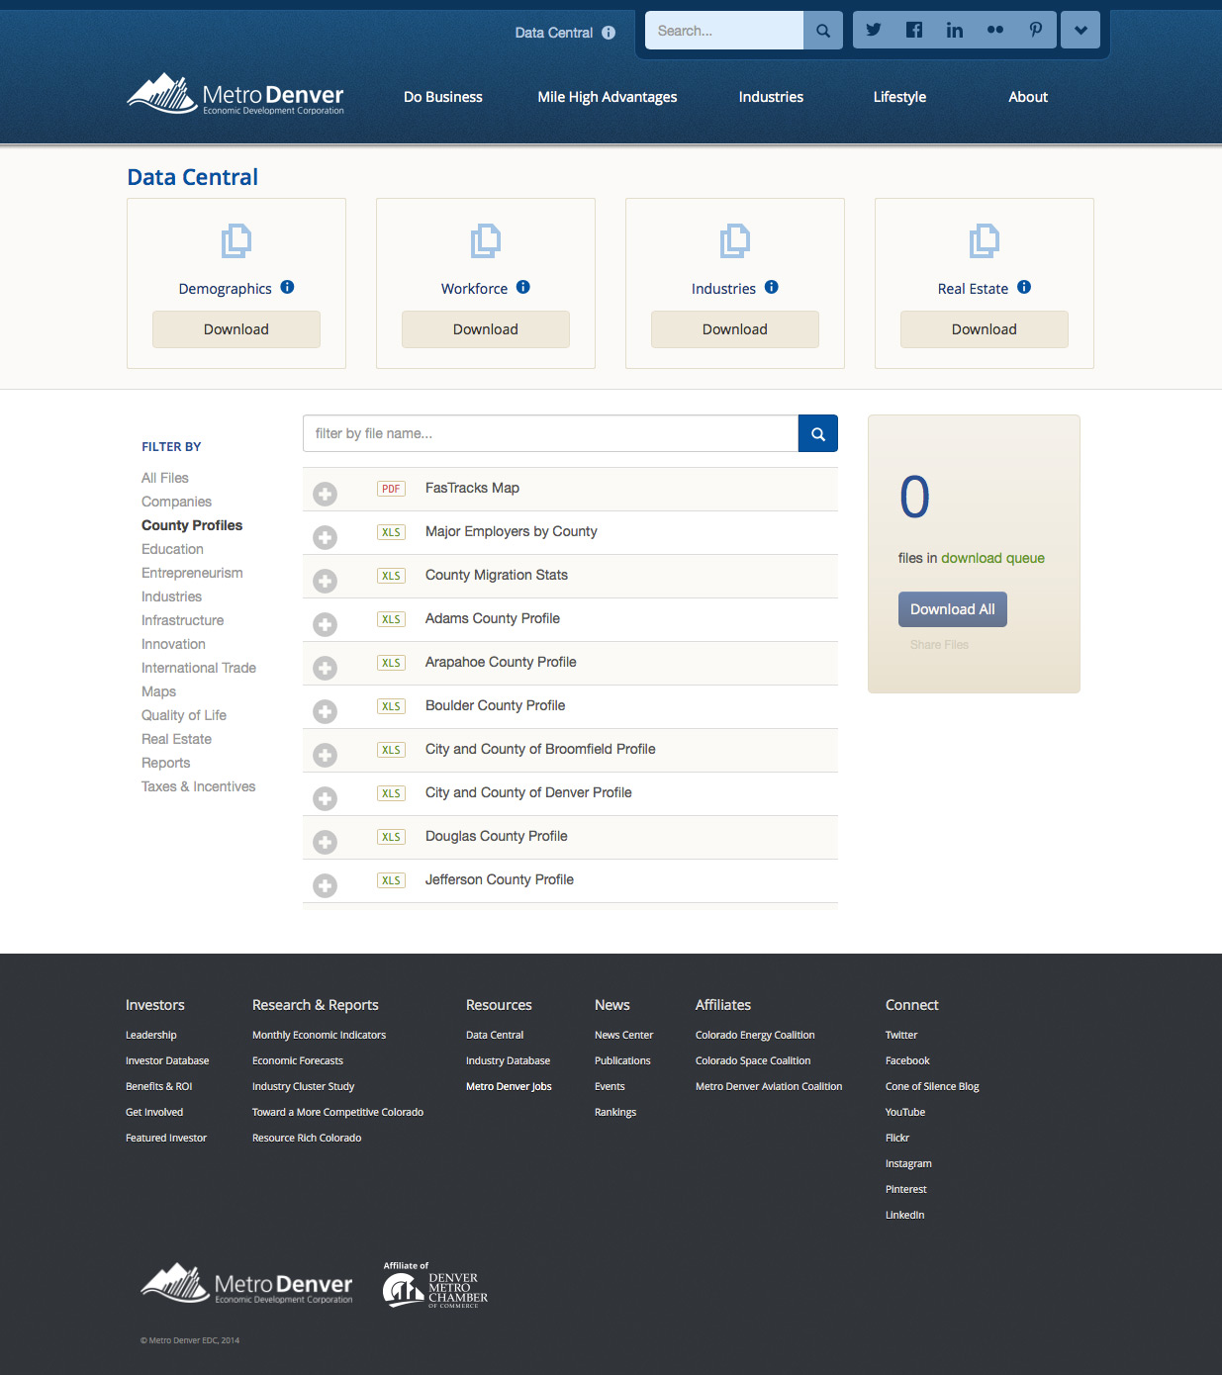Open the Mile High Advantages menu
This screenshot has width=1222, height=1375.
click(608, 97)
